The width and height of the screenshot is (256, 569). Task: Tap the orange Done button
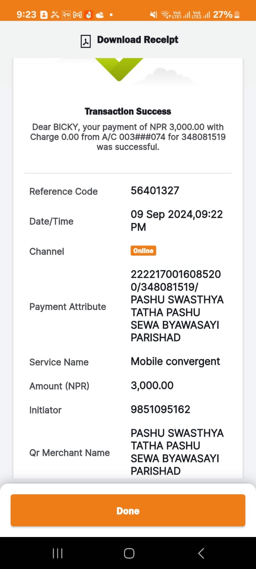[128, 510]
